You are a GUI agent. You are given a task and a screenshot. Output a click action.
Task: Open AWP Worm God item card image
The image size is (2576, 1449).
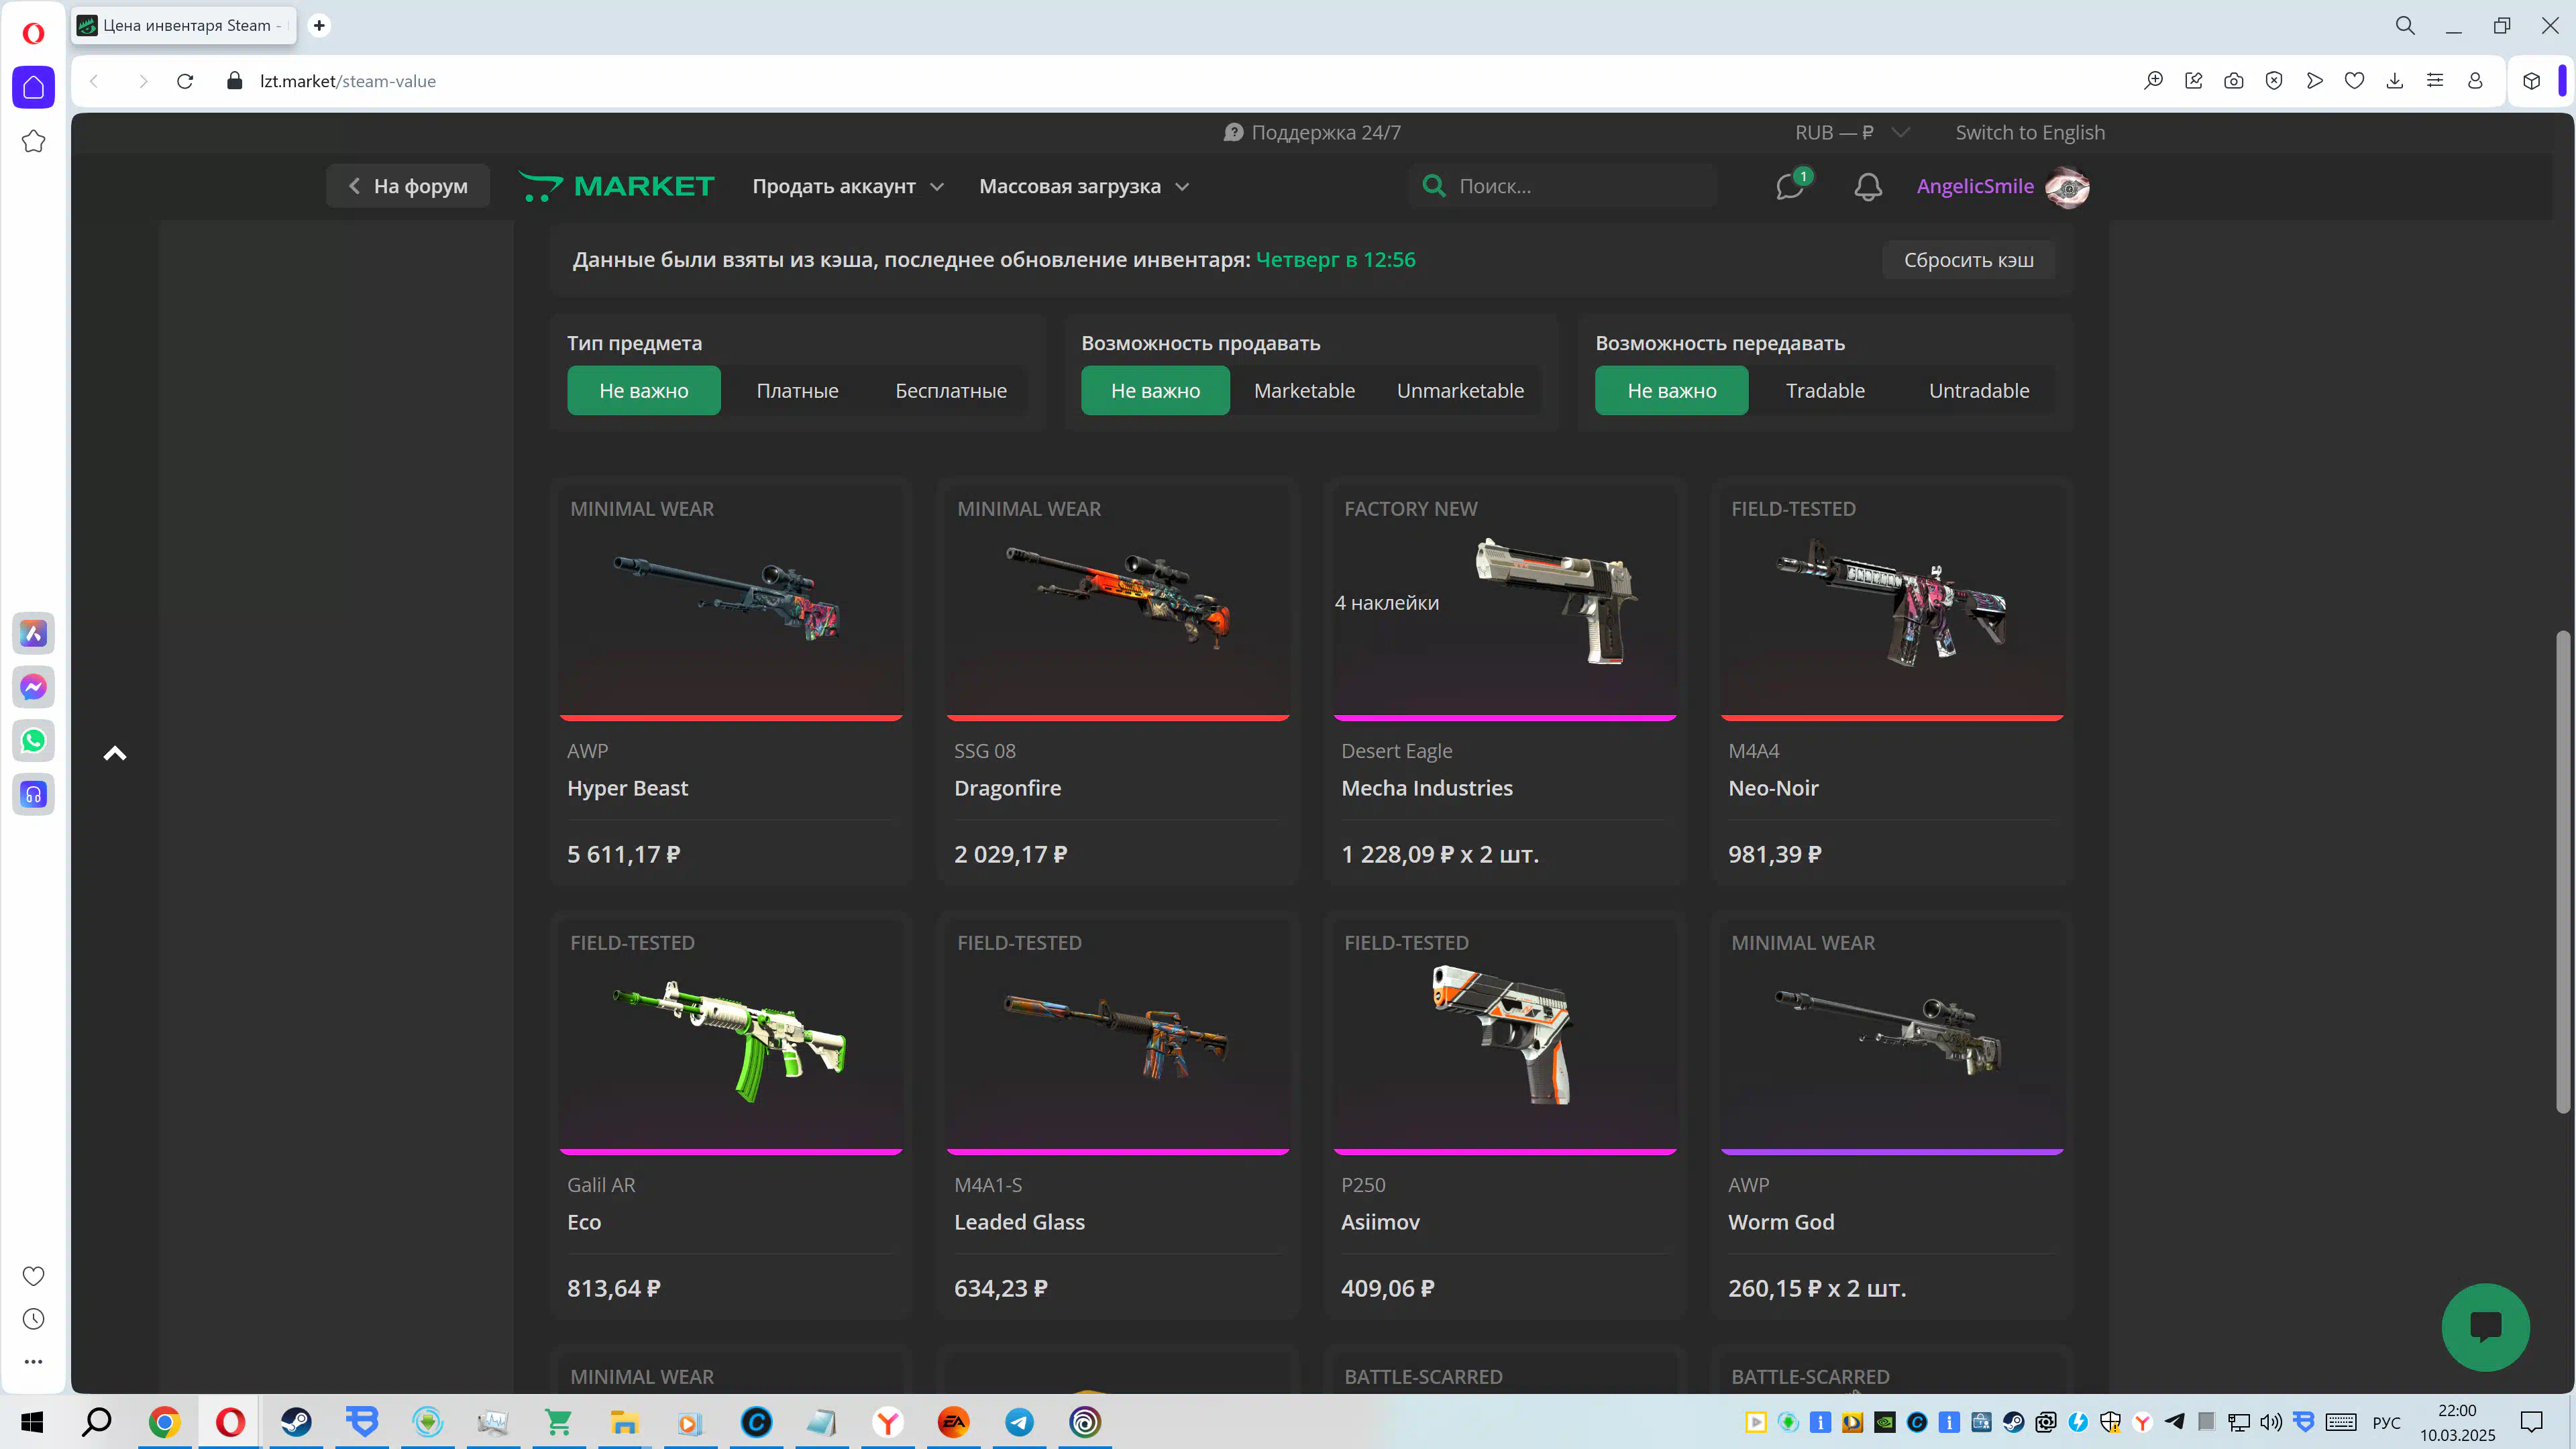tap(1892, 1036)
